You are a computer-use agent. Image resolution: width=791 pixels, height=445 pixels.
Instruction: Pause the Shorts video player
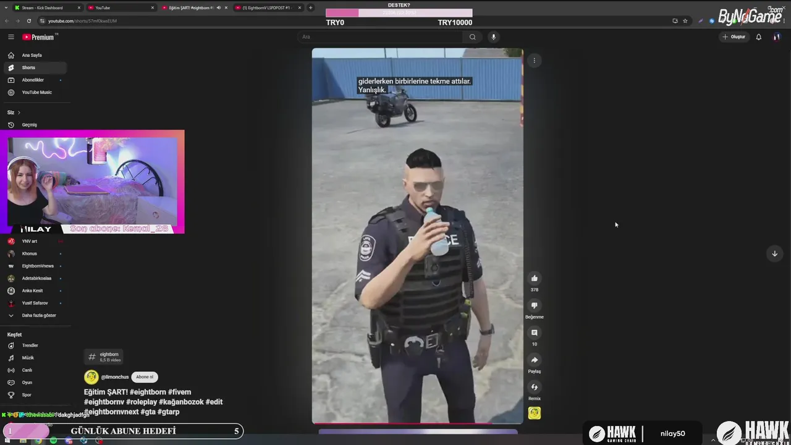tap(417, 235)
